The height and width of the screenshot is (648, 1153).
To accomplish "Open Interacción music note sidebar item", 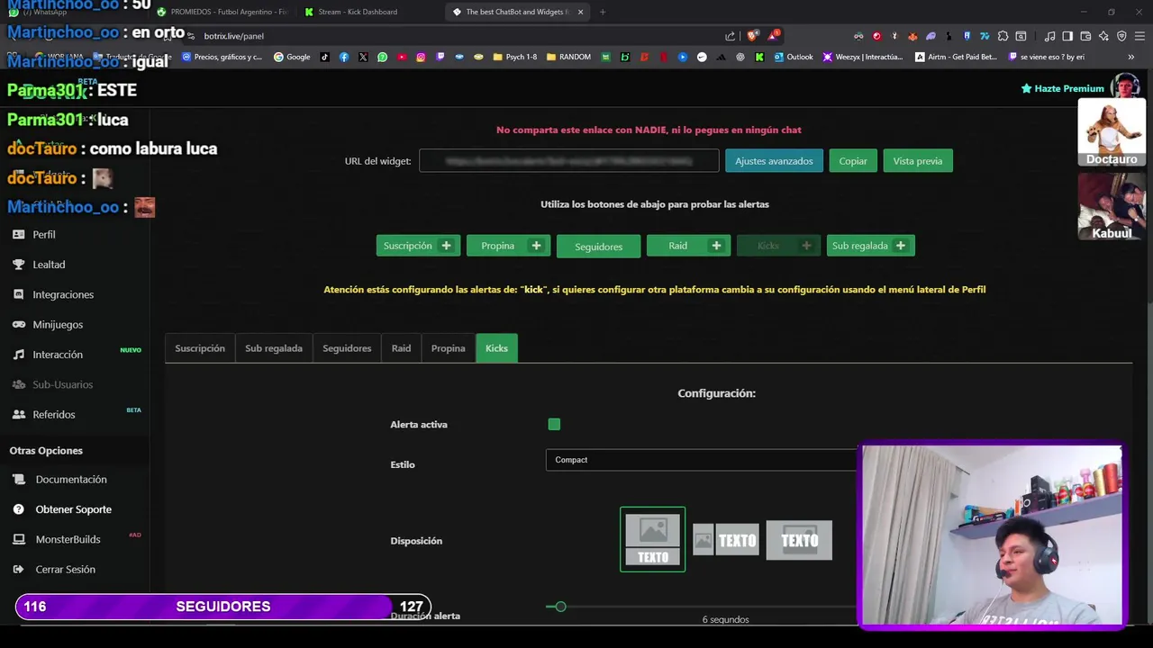I will coord(48,355).
